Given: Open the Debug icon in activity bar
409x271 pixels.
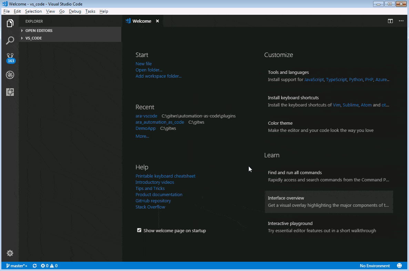Looking at the screenshot, I should [10, 75].
